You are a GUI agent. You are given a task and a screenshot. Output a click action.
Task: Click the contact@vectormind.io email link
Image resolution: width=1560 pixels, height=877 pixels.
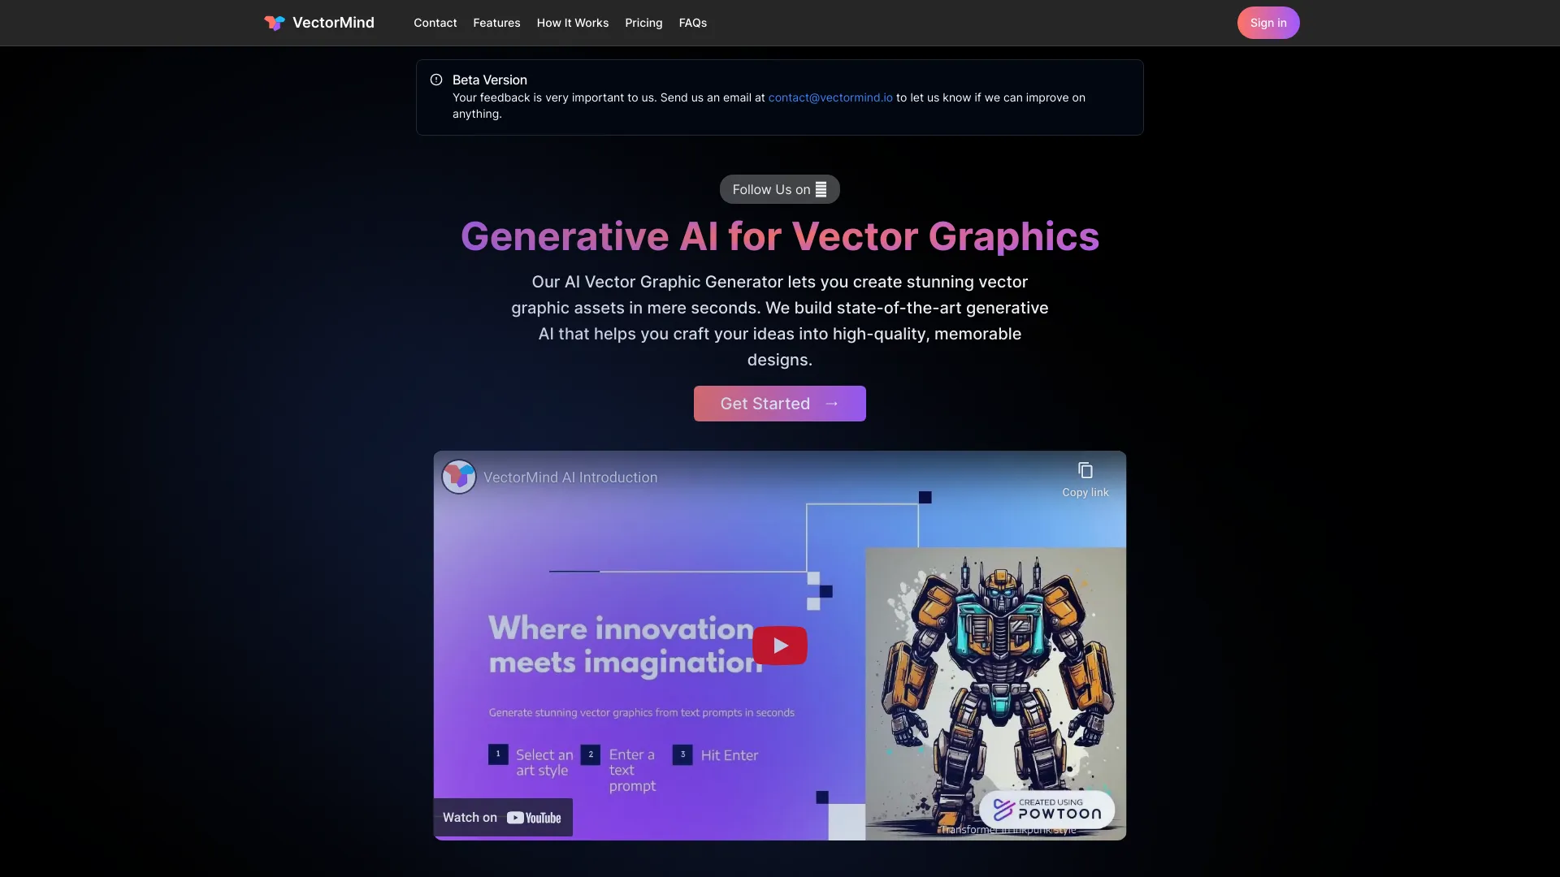pyautogui.click(x=830, y=97)
